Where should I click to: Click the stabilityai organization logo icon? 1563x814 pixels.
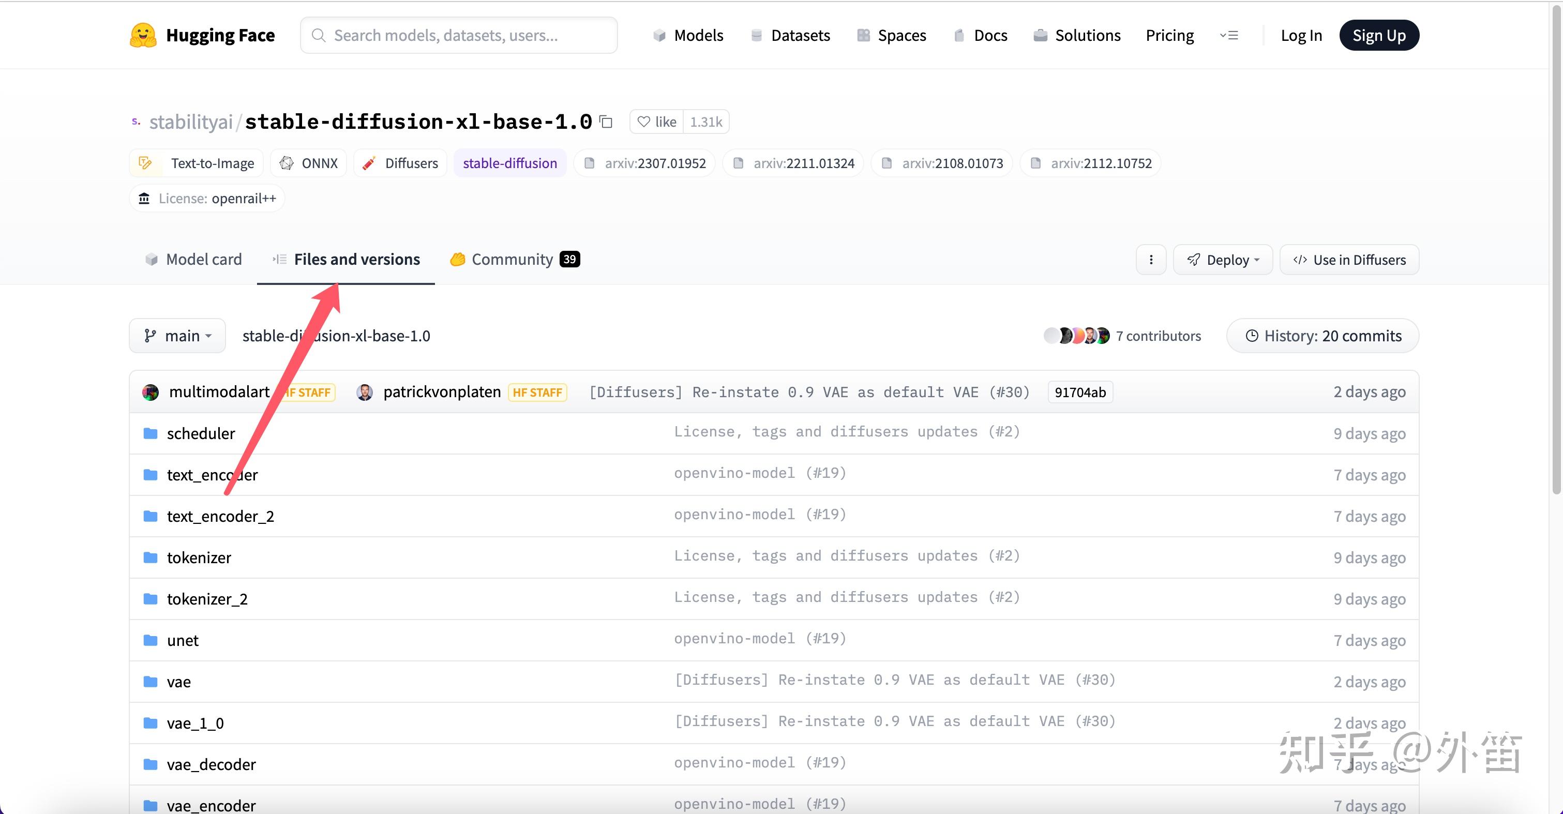pyautogui.click(x=136, y=122)
